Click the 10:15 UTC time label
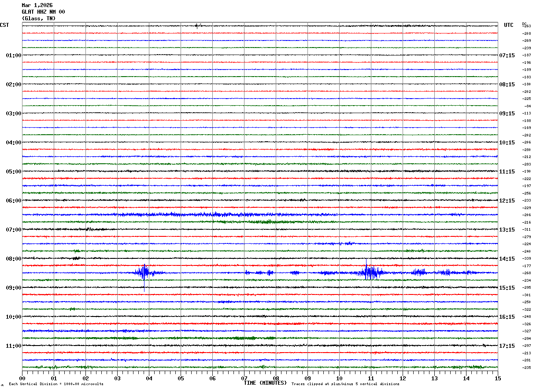 [x=507, y=143]
